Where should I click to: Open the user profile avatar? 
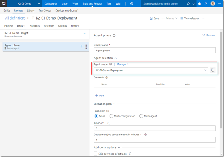click(213, 3)
